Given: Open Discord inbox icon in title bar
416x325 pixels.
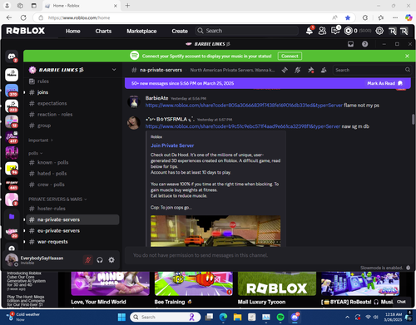Looking at the screenshot, I should coord(350,44).
